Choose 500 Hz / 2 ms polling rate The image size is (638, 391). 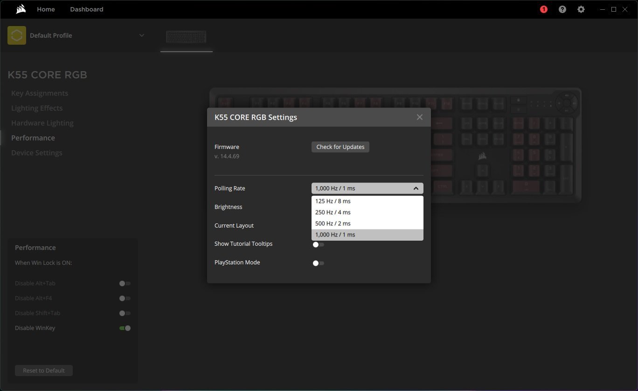368,223
